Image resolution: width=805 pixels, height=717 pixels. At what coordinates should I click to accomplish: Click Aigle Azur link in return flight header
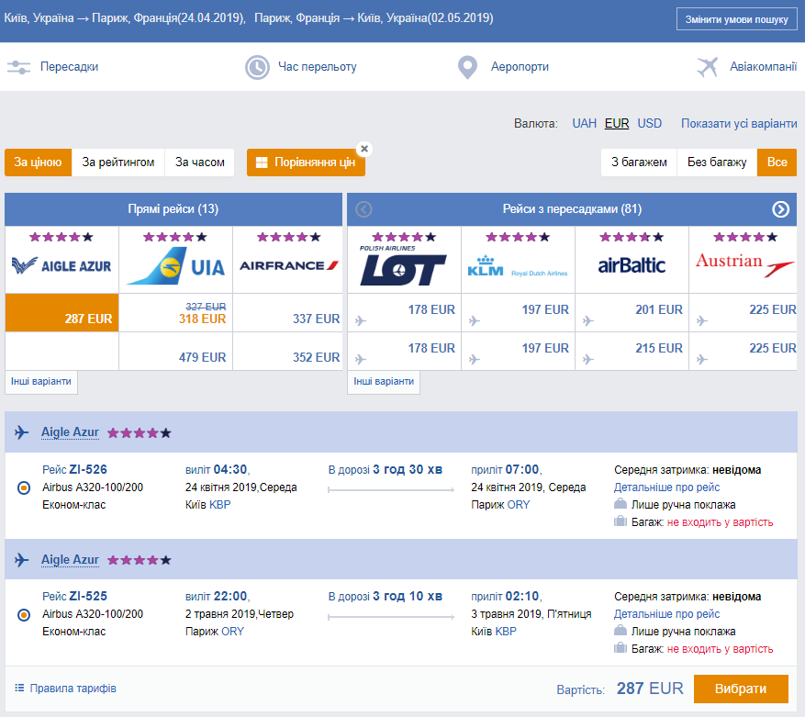click(x=70, y=560)
